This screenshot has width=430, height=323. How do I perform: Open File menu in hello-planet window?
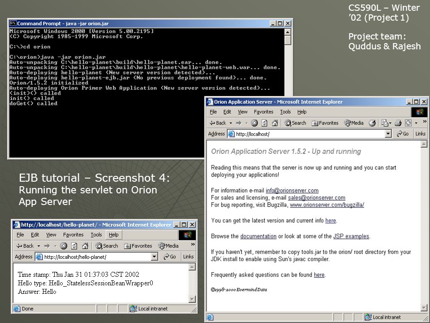coord(20,235)
